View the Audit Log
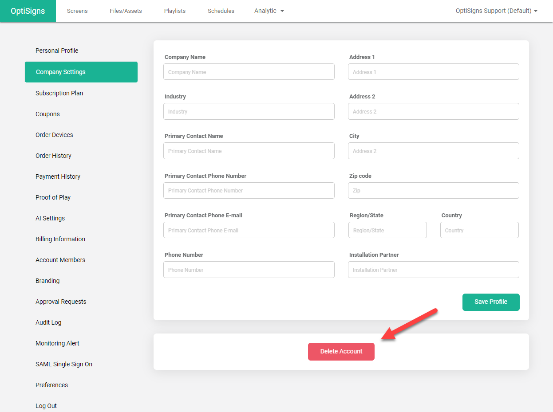 coord(48,322)
